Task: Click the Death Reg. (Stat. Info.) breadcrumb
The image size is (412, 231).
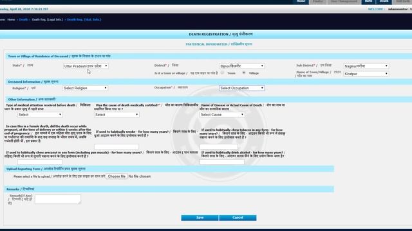Action: (84, 20)
